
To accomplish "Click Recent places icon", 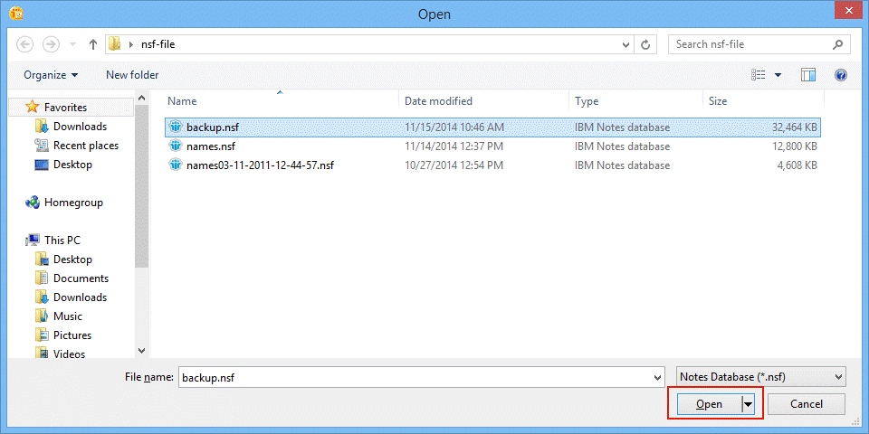I will [42, 146].
